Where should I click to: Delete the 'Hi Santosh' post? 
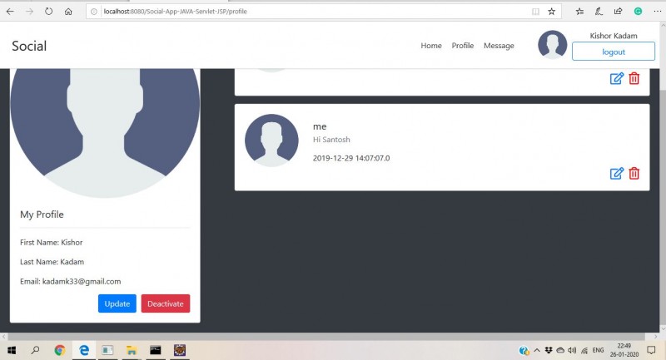click(x=634, y=174)
